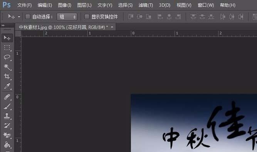Select the History Brush tool
The image size is (257, 152).
tap(7, 126)
